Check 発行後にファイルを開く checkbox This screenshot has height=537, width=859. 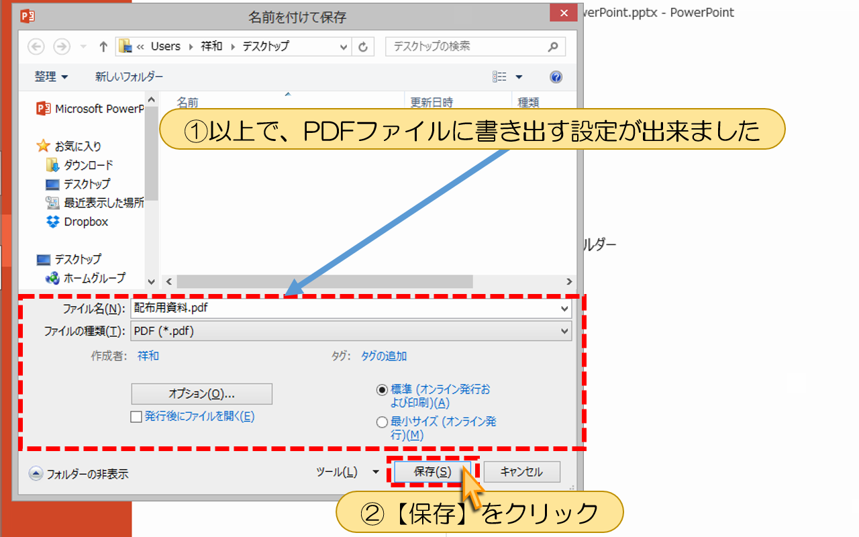[136, 417]
